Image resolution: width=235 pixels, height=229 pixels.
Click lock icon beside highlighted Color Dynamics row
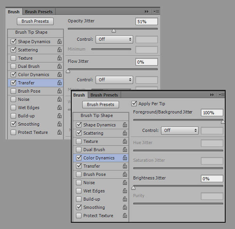125,158
